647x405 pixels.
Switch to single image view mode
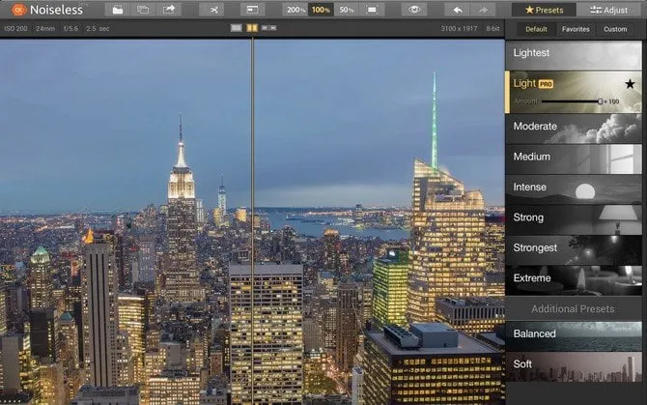tap(236, 29)
